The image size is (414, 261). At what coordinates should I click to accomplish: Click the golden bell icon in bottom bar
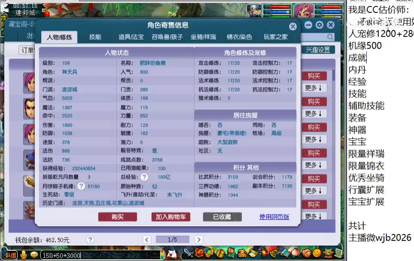click(274, 254)
